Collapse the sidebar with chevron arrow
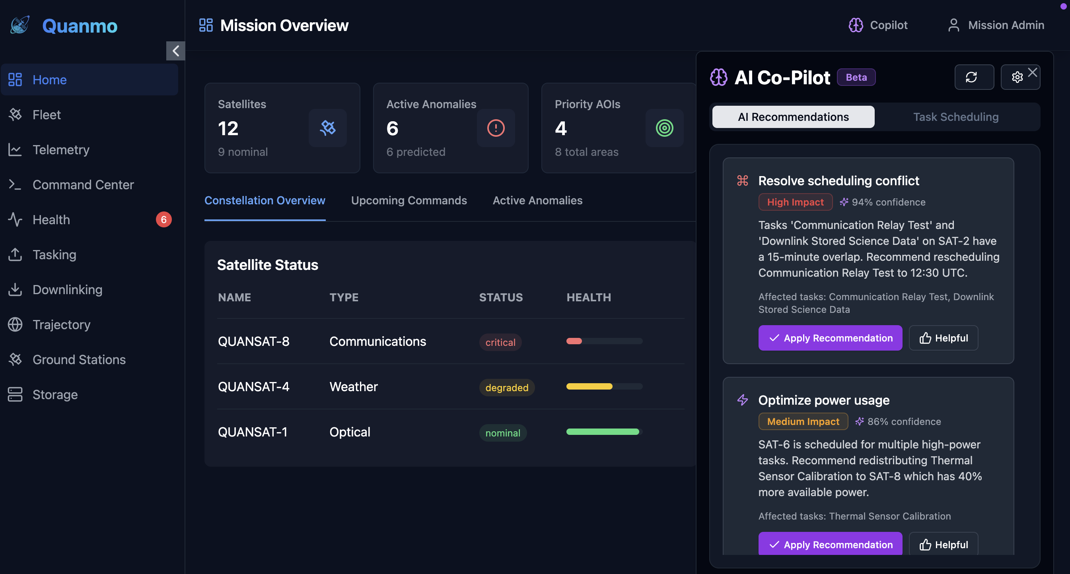 [x=176, y=50]
